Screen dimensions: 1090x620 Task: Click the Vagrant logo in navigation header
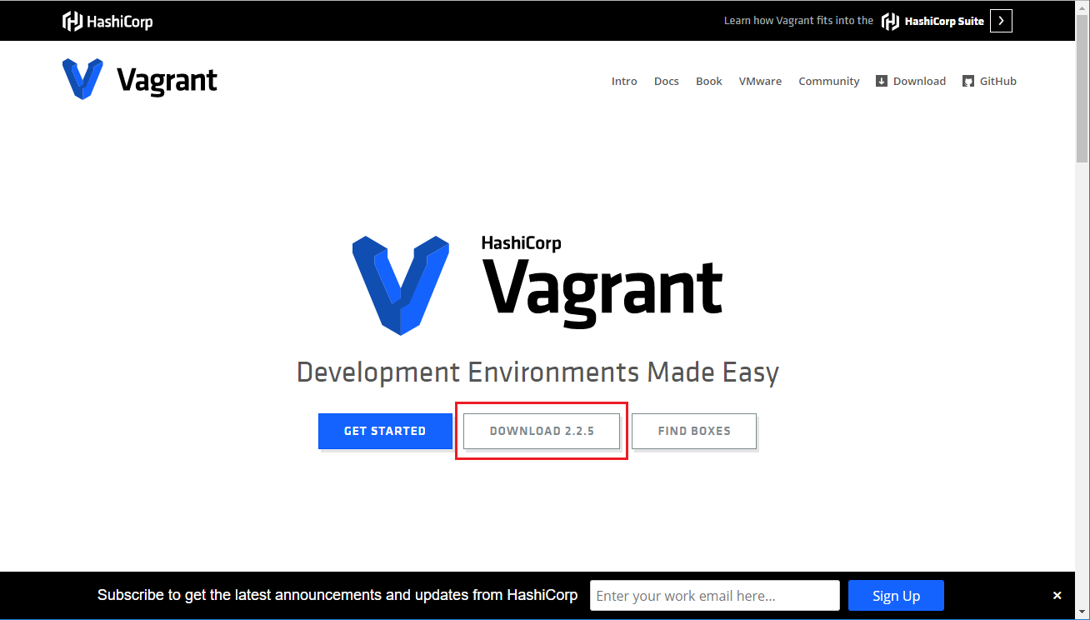coord(139,80)
